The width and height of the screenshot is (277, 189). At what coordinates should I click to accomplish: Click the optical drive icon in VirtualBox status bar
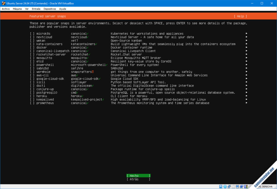(225, 187)
